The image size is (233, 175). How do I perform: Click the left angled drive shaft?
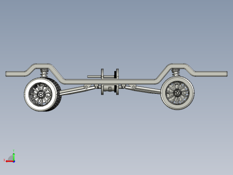78,90
